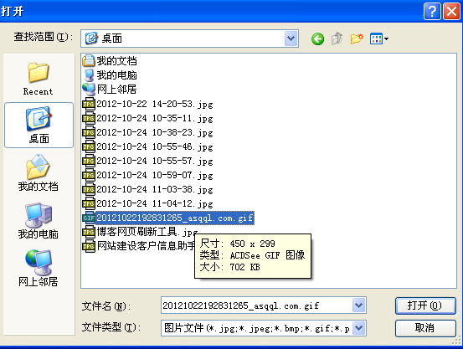Select file name 网站建设客户信息助手
Screen dimensions: 463x349
pos(146,246)
